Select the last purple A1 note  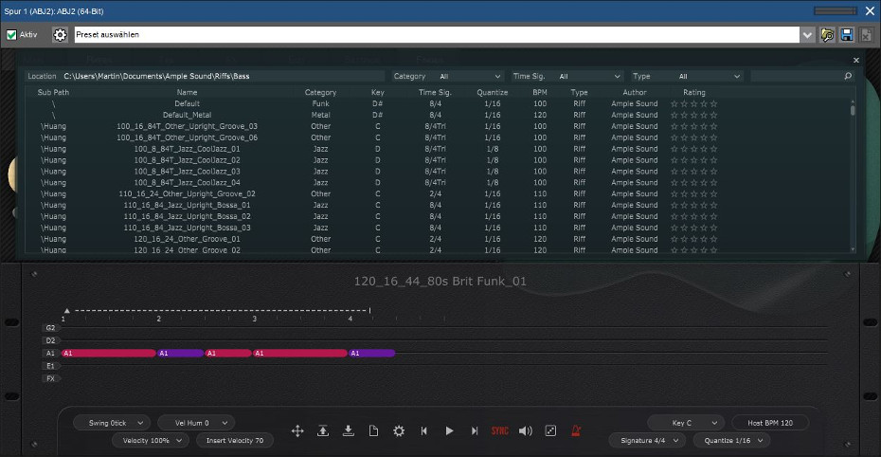(x=372, y=353)
